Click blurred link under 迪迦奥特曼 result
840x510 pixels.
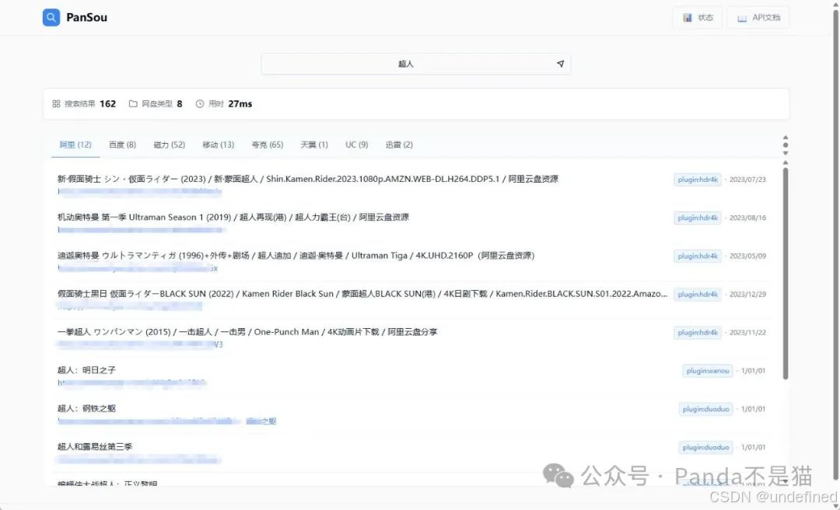point(138,268)
